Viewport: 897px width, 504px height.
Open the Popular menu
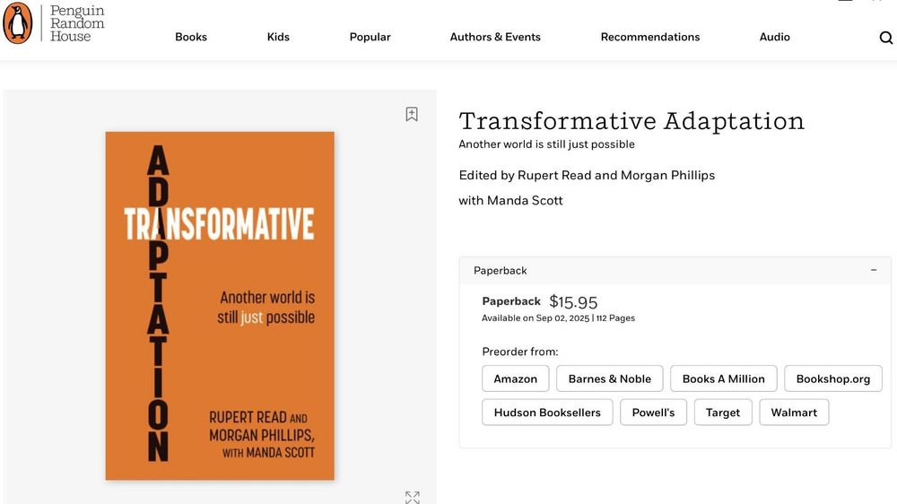[370, 37]
